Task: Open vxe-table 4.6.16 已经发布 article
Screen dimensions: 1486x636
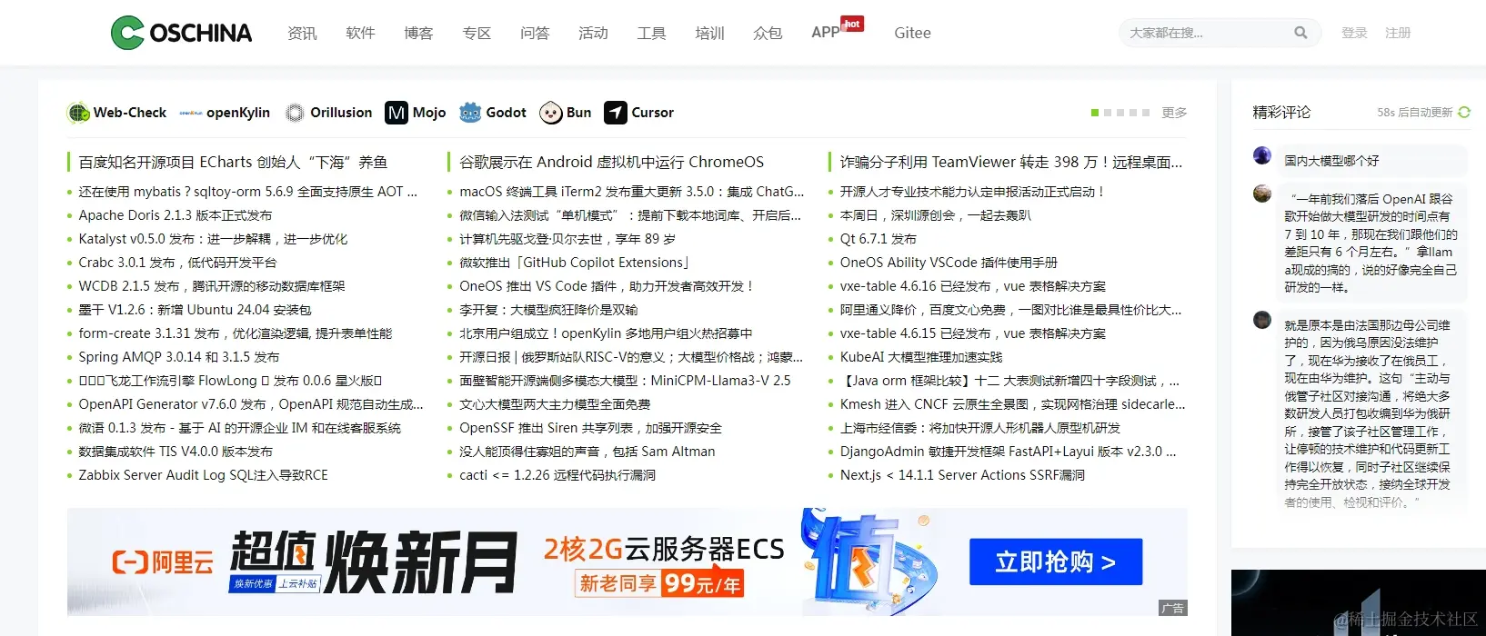Action: click(973, 286)
